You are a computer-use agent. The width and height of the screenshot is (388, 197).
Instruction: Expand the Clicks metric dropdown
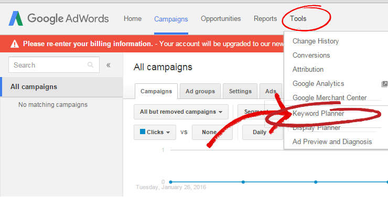pos(155,132)
